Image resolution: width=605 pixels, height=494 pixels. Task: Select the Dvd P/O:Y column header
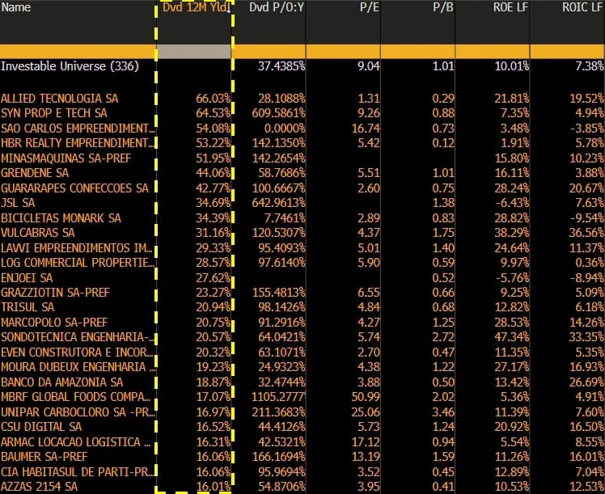click(277, 7)
